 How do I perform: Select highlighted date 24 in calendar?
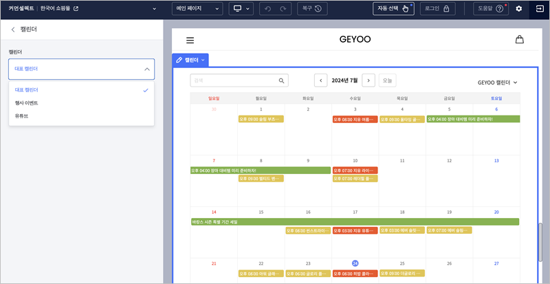[355, 263]
